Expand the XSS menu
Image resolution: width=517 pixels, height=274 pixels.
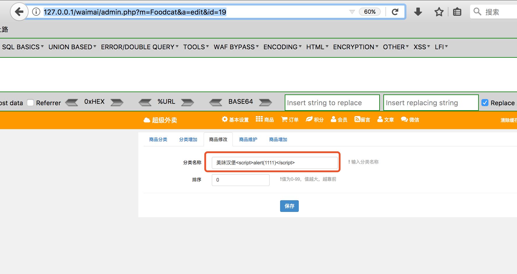422,47
